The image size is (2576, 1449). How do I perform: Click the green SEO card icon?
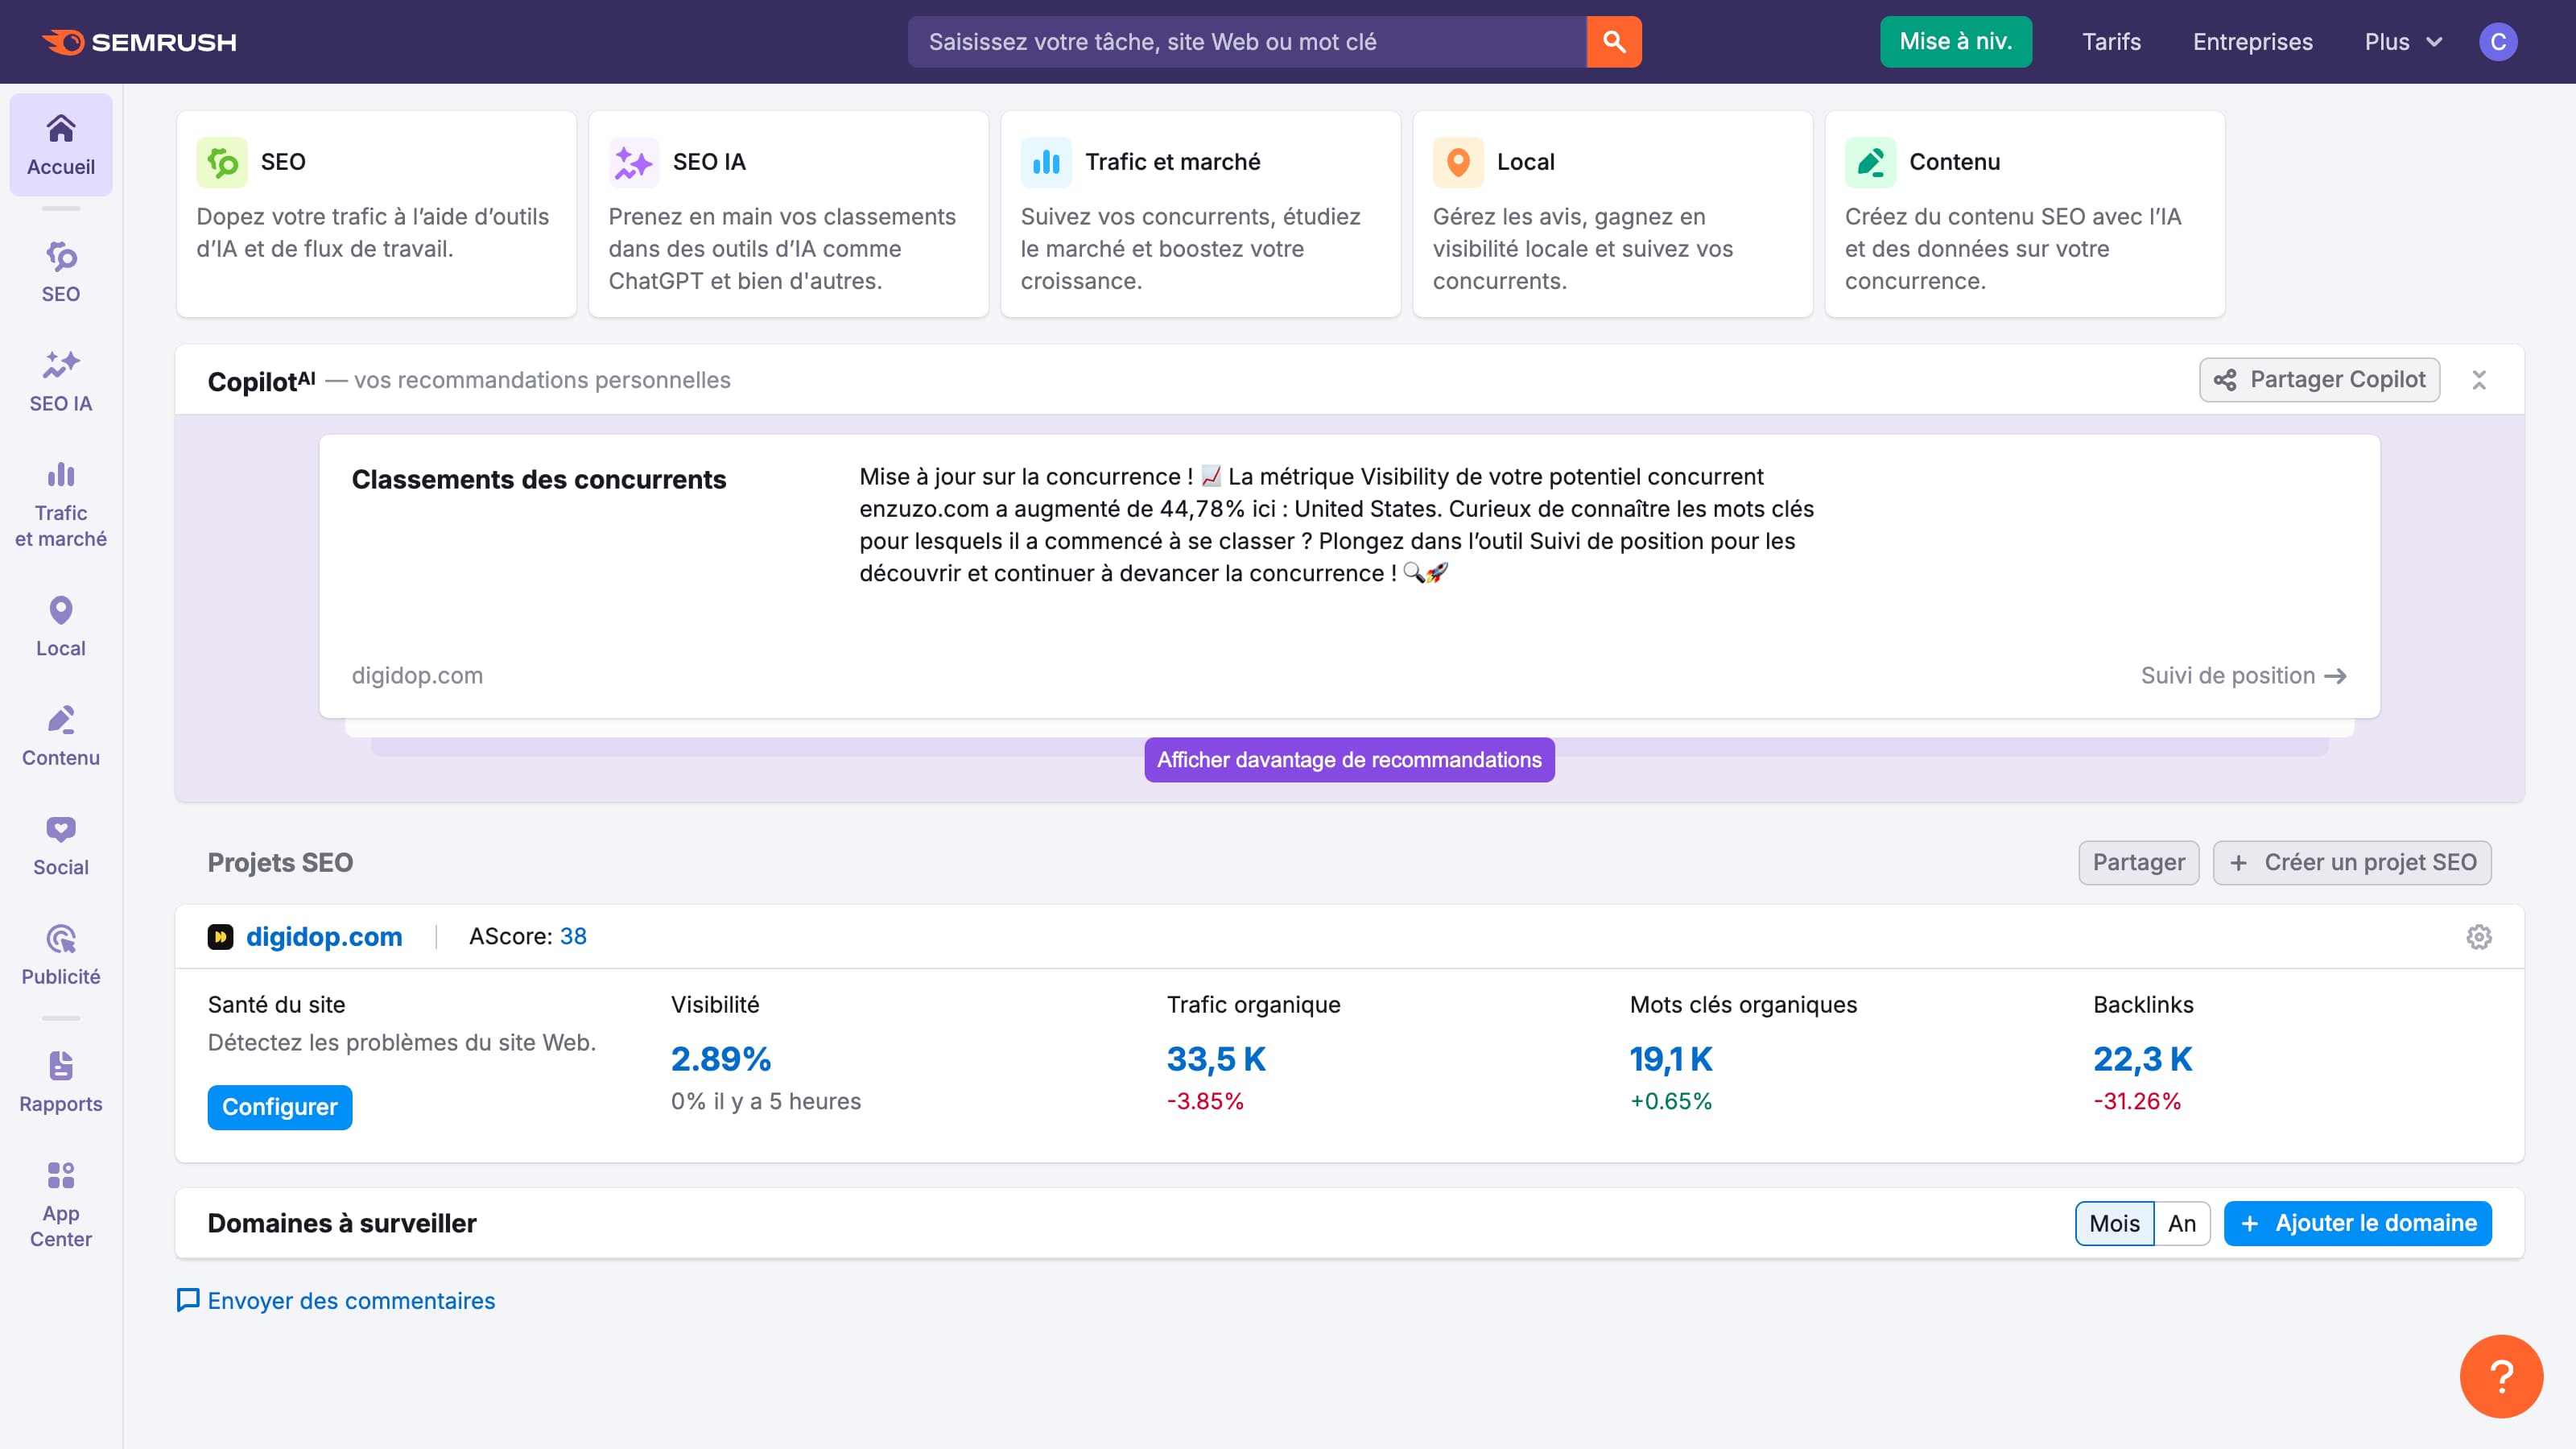[222, 162]
